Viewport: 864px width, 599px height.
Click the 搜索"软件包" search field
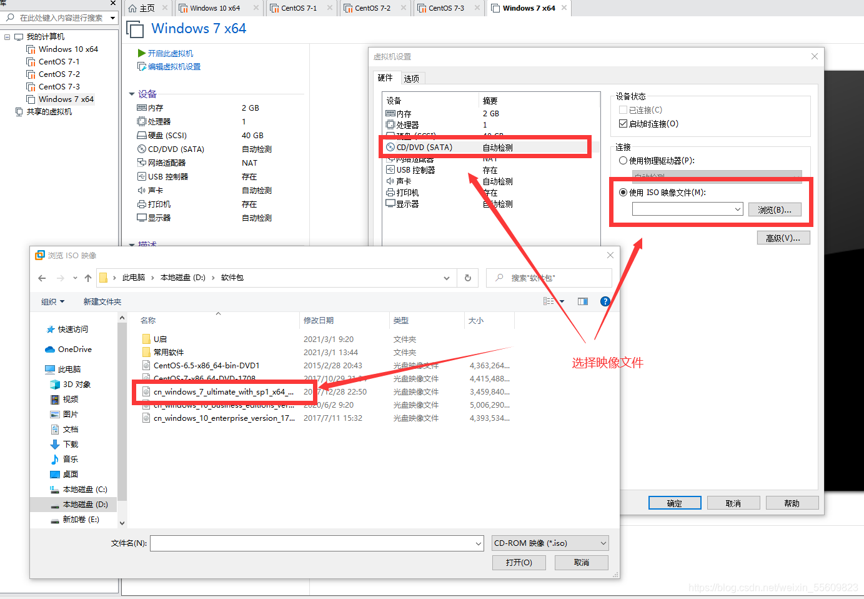[549, 278]
